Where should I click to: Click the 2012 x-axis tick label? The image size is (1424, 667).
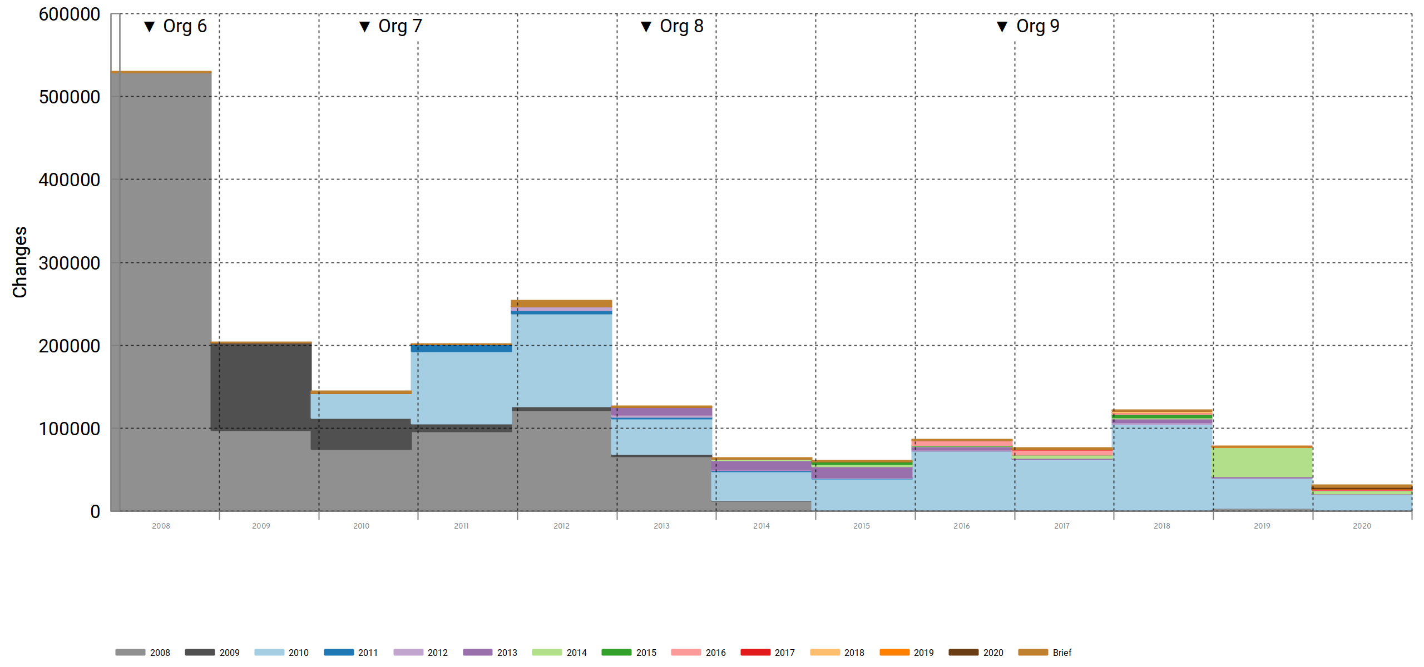[x=561, y=526]
